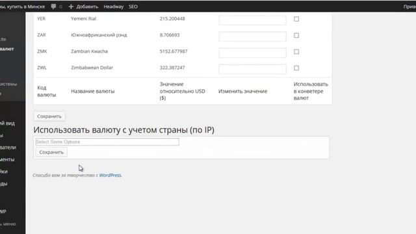Screen dimensions: 416x234
Task: Click Сохранить button in the IP country section
Action: point(51,152)
